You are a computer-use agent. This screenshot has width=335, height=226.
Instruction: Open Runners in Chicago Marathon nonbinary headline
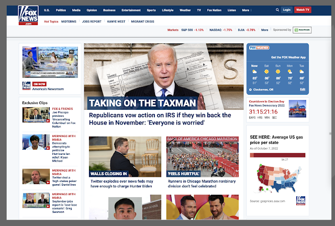(202, 184)
